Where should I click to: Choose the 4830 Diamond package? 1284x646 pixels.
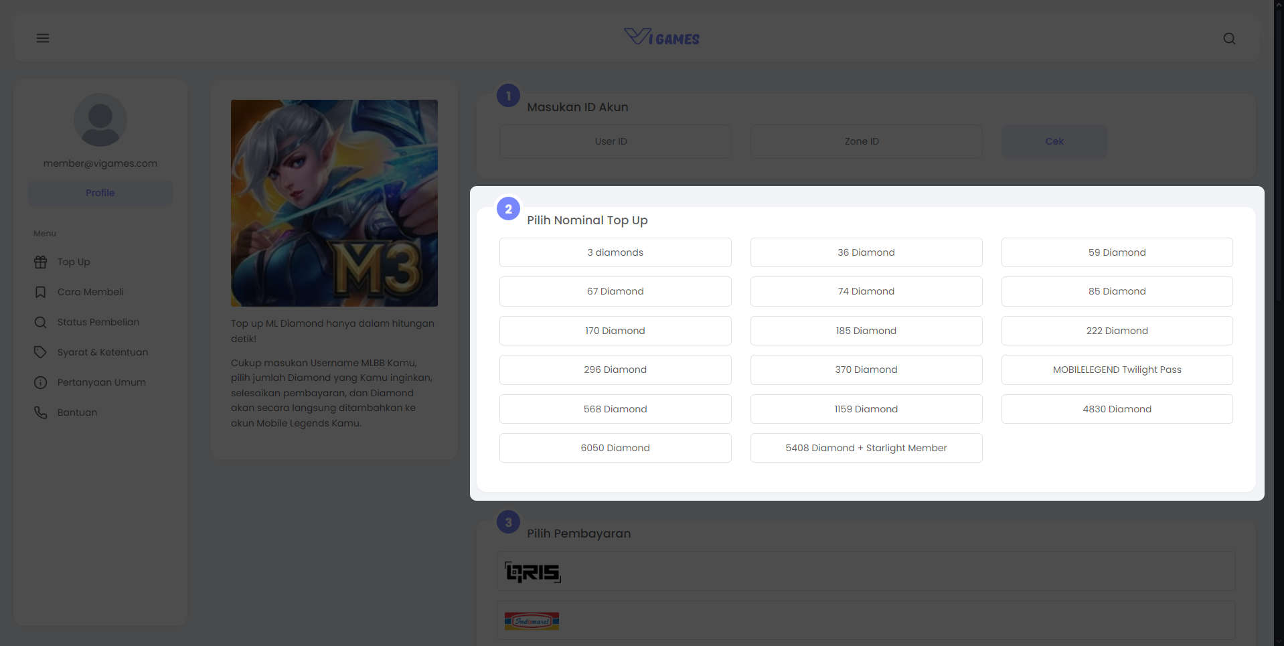click(x=1117, y=409)
